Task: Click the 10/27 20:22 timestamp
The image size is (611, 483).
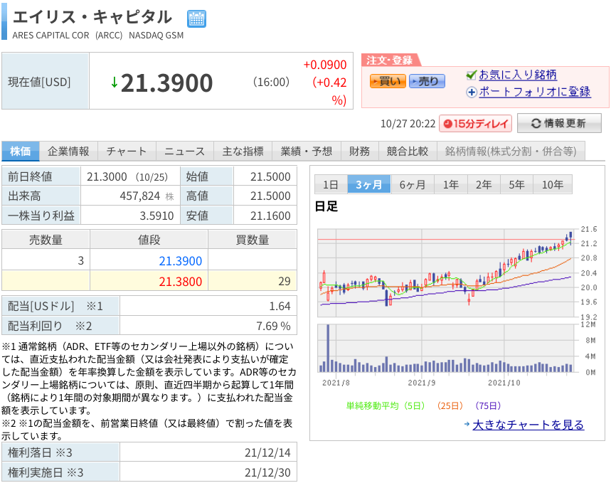Action: [408, 124]
